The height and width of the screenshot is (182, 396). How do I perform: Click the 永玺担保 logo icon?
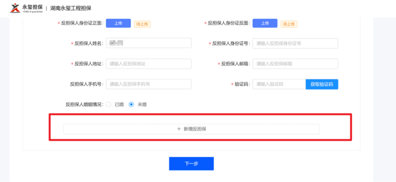point(15,8)
